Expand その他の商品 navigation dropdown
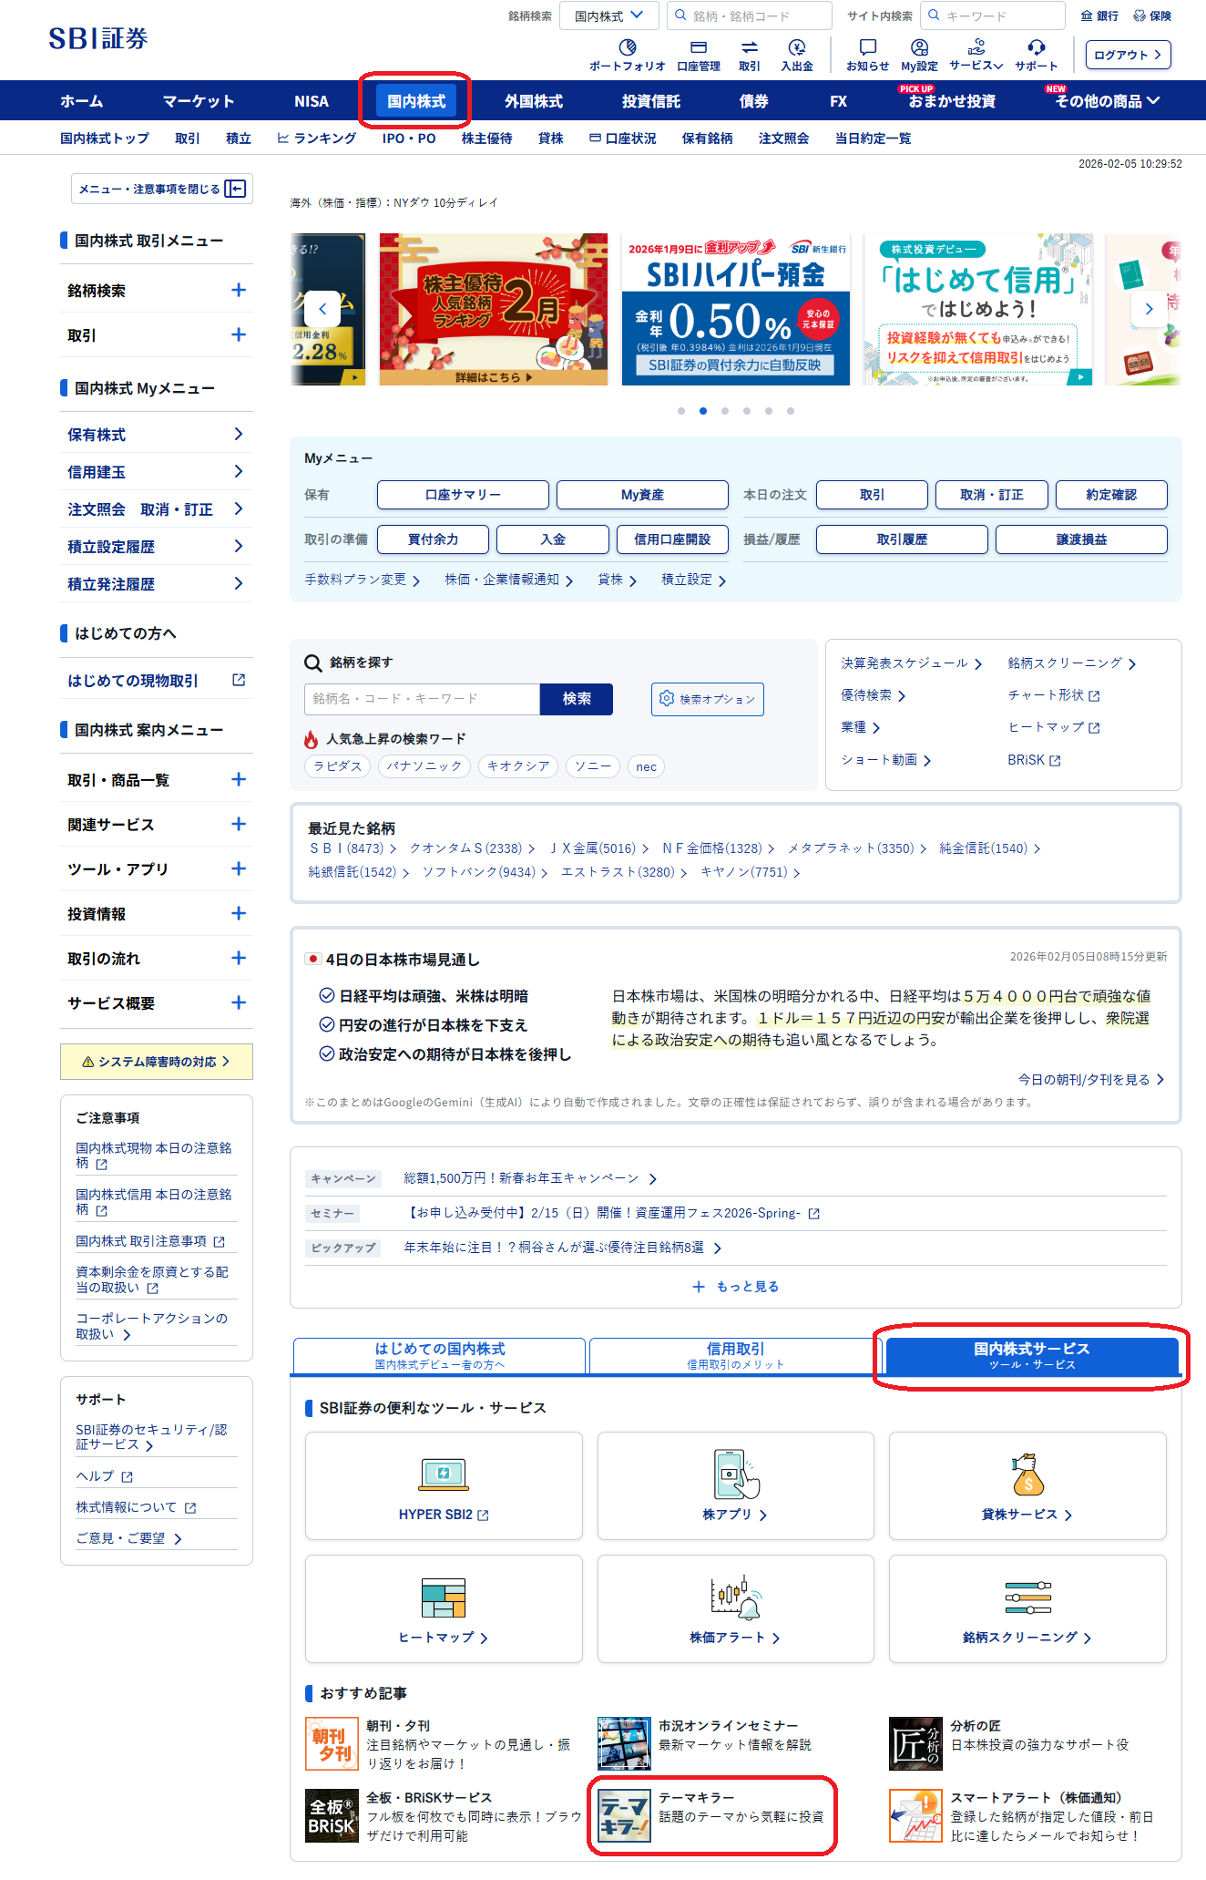The height and width of the screenshot is (1880, 1206). click(x=1107, y=101)
